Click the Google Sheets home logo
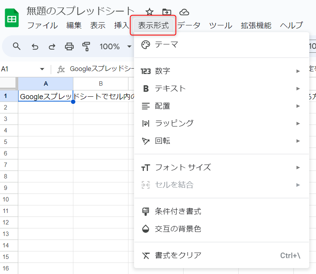Image resolution: width=316 pixels, height=274 pixels. 11,18
